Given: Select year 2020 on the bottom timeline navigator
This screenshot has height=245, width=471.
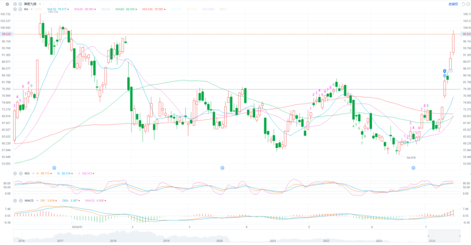Looking at the screenshot, I should click(220, 241).
